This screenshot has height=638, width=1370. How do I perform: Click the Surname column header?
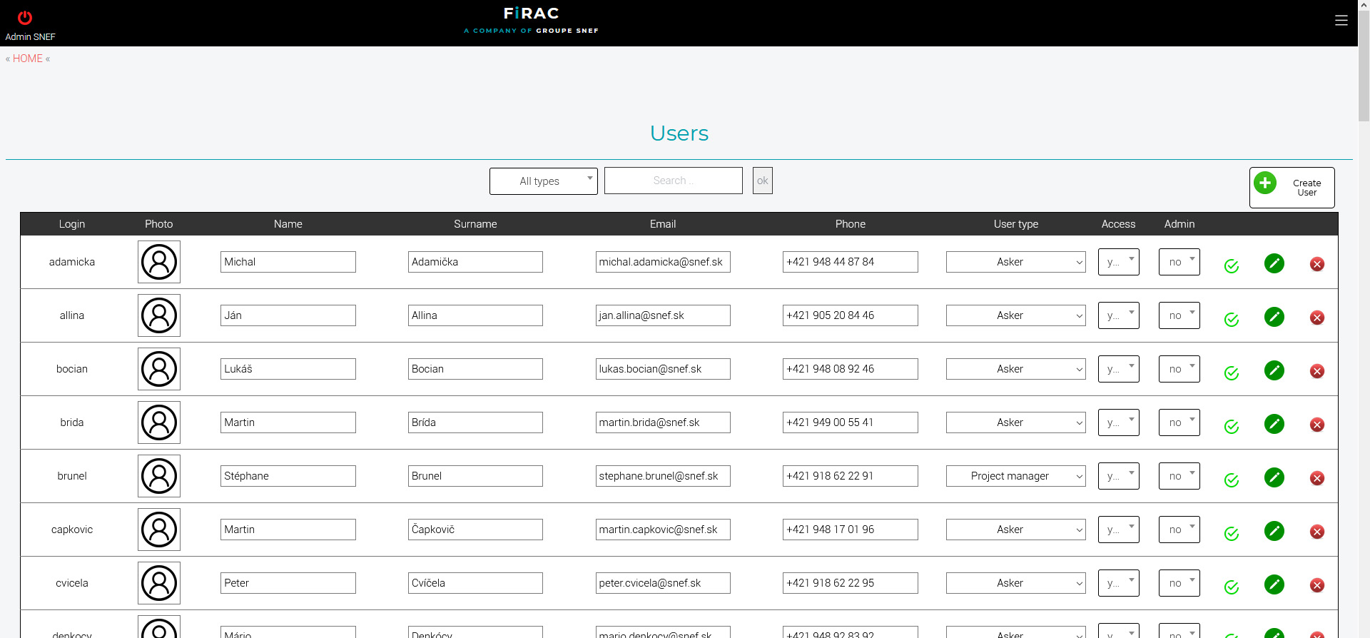point(475,224)
